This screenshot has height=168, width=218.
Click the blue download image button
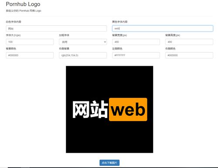(109, 163)
